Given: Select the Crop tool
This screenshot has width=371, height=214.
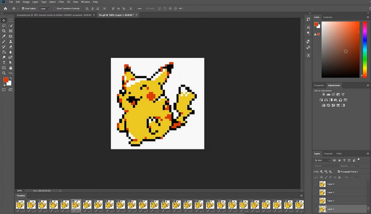Looking at the screenshot, I should coord(4,31).
